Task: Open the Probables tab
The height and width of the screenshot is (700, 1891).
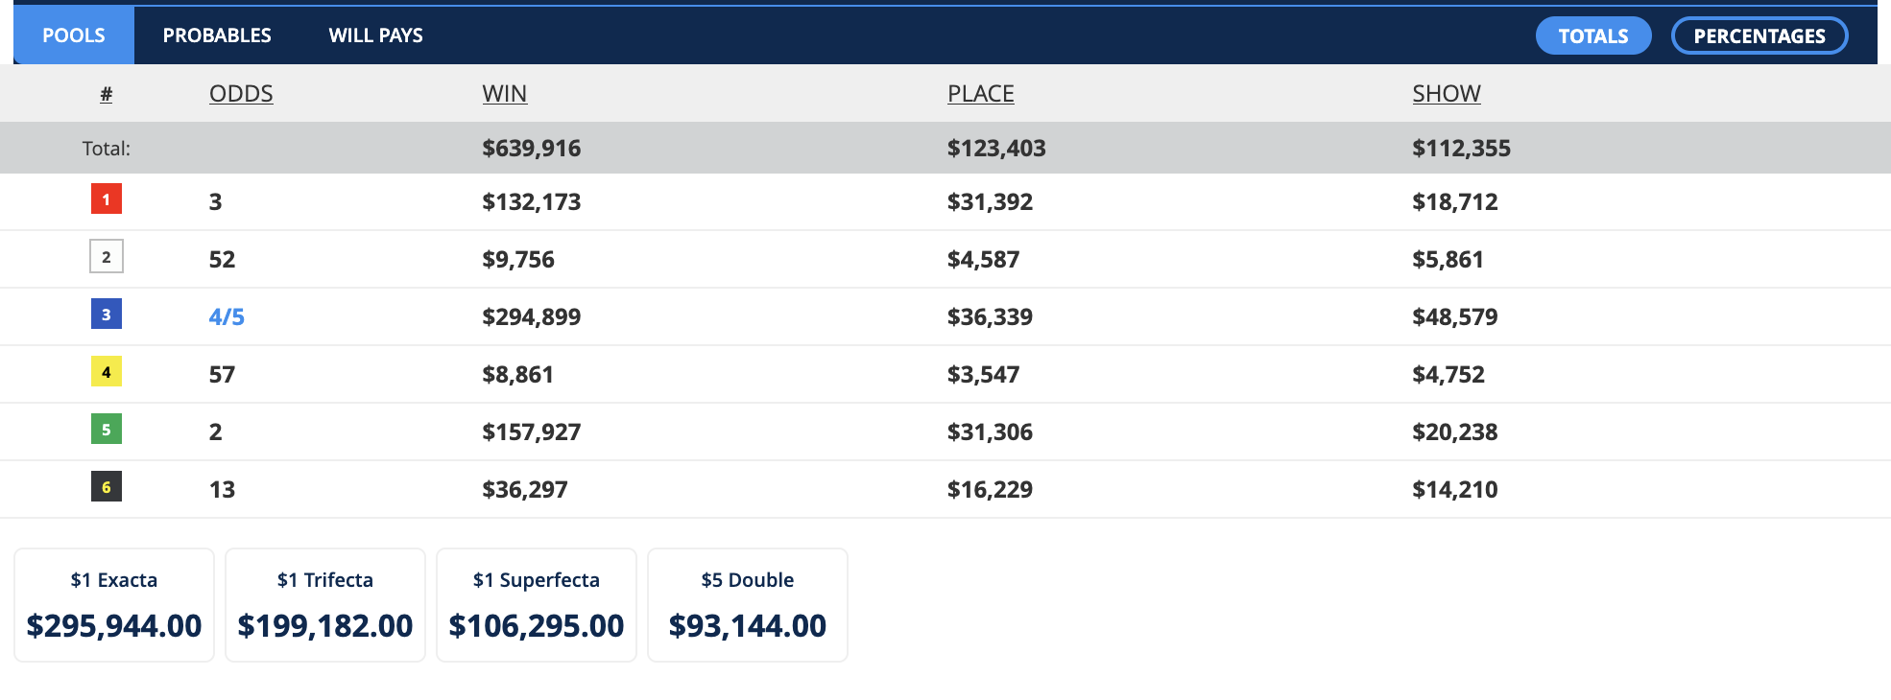Action: pyautogui.click(x=217, y=35)
